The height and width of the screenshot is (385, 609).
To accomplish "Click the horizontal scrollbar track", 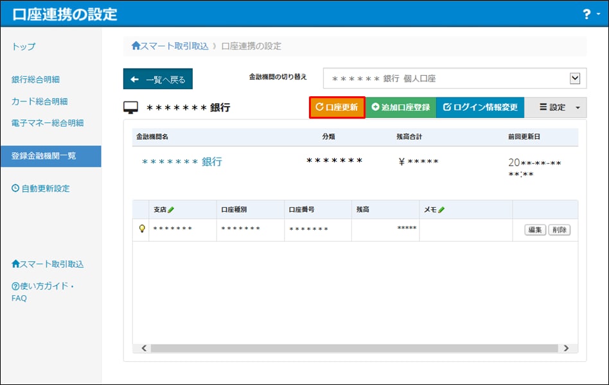I will coord(354,348).
